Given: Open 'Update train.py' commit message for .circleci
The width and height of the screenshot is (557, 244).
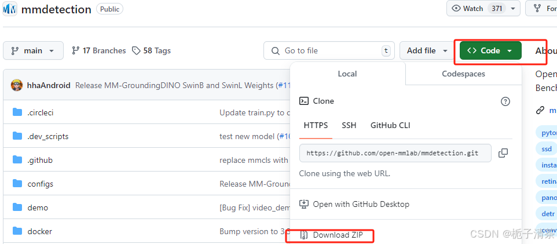Looking at the screenshot, I should click(255, 113).
